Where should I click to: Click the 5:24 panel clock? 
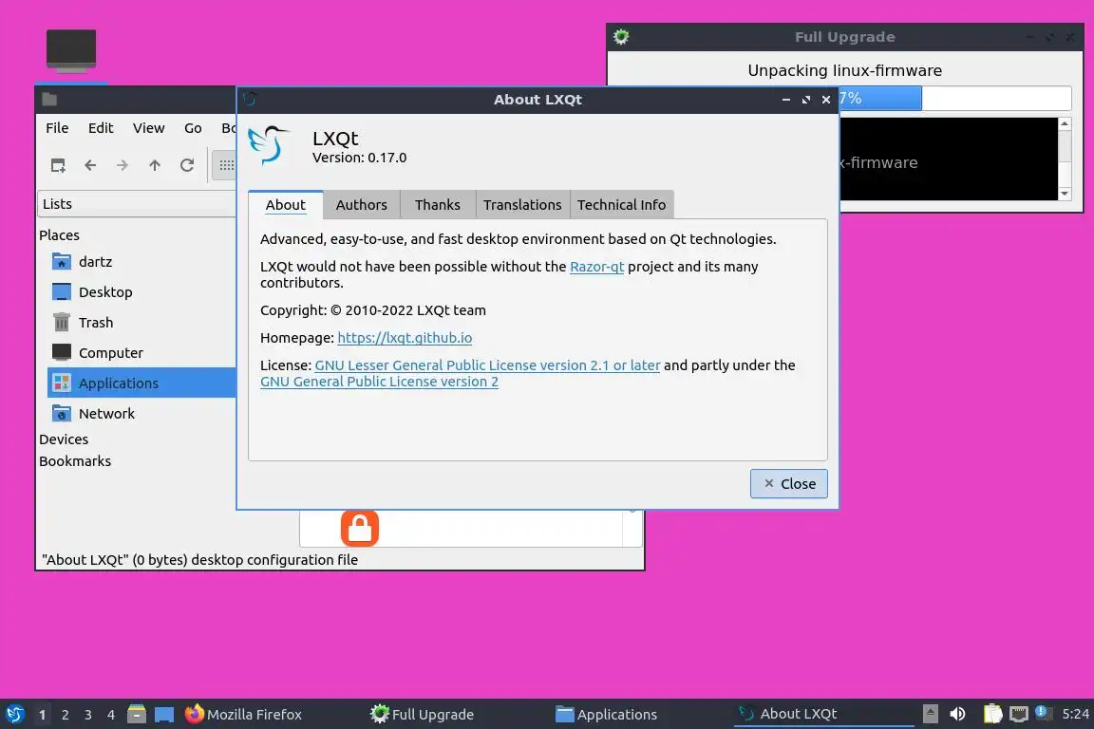point(1075,714)
